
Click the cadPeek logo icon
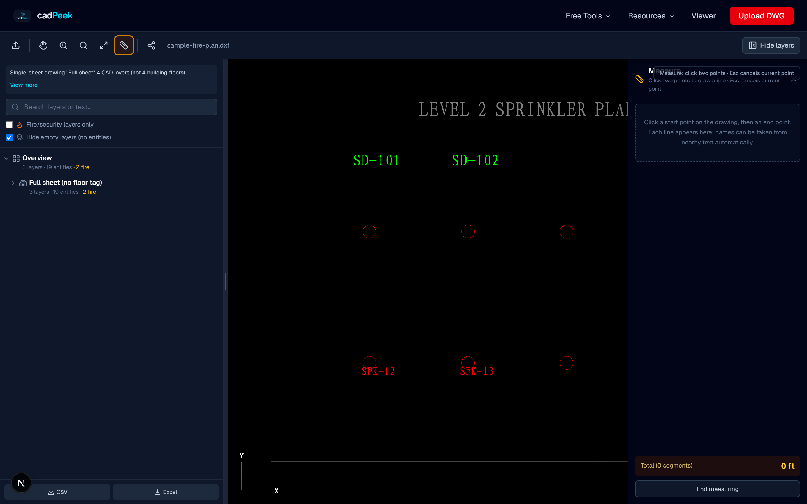pyautogui.click(x=22, y=16)
